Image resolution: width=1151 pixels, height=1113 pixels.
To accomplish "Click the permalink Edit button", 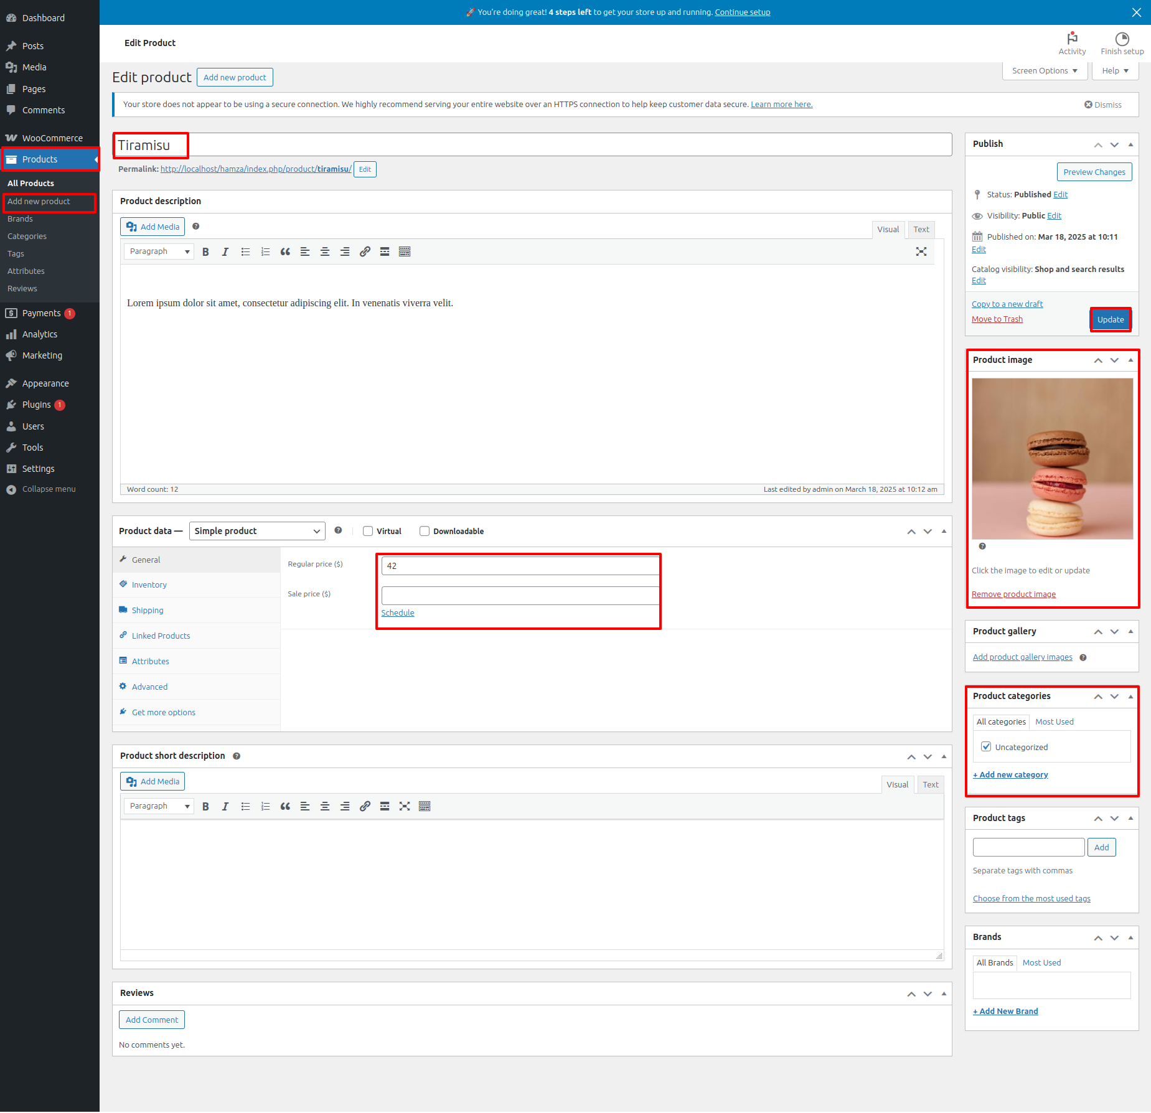I will tap(365, 169).
